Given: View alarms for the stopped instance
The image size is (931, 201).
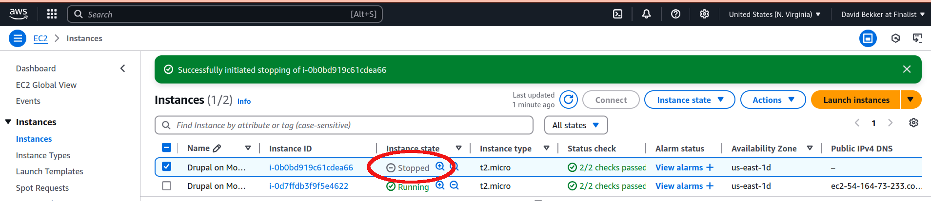Looking at the screenshot, I should (x=679, y=167).
